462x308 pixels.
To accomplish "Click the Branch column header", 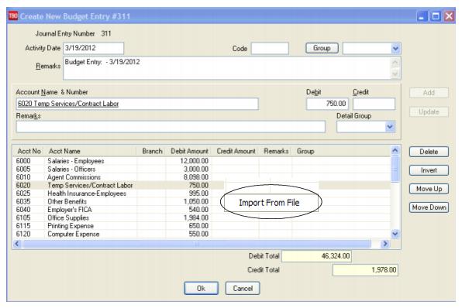I will click(152, 151).
